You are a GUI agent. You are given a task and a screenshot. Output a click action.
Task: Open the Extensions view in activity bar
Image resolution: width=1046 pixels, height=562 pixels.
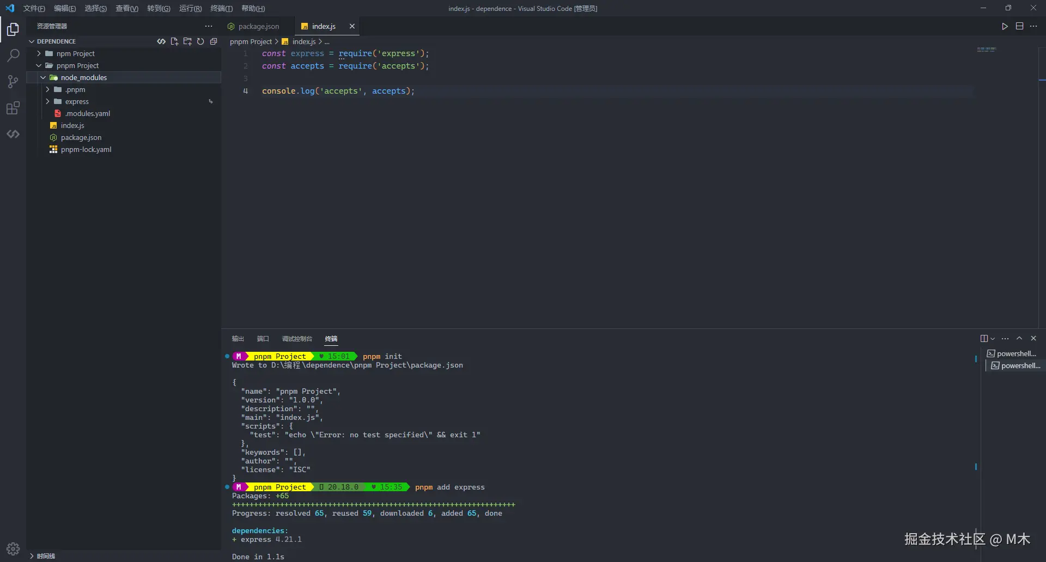pyautogui.click(x=13, y=108)
